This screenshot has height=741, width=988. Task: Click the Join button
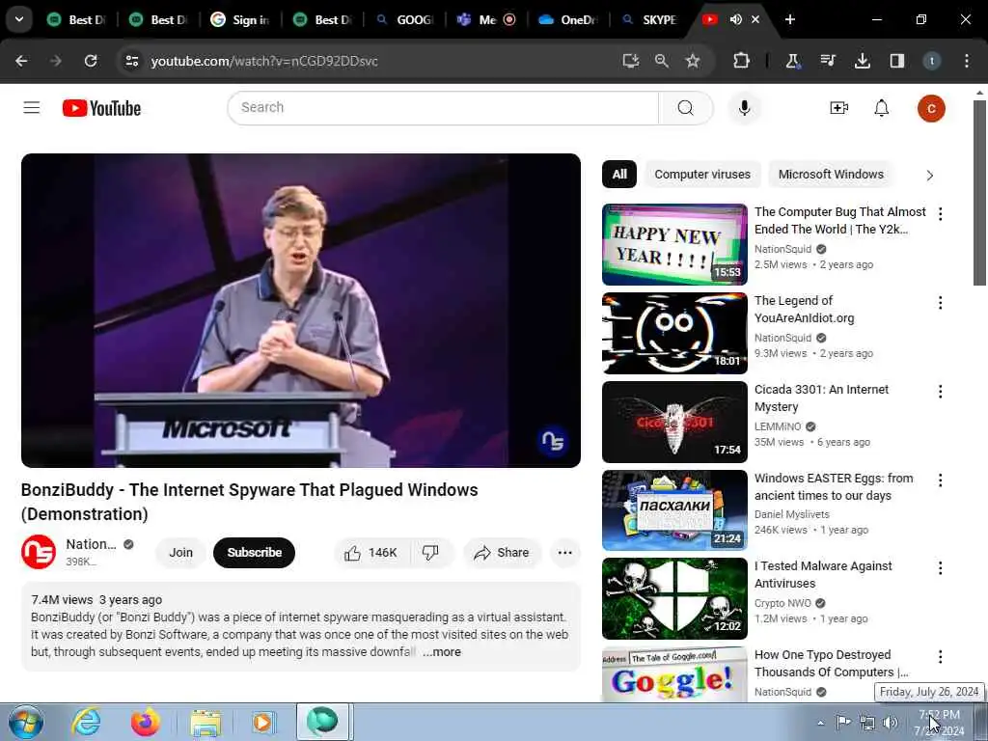point(180,553)
